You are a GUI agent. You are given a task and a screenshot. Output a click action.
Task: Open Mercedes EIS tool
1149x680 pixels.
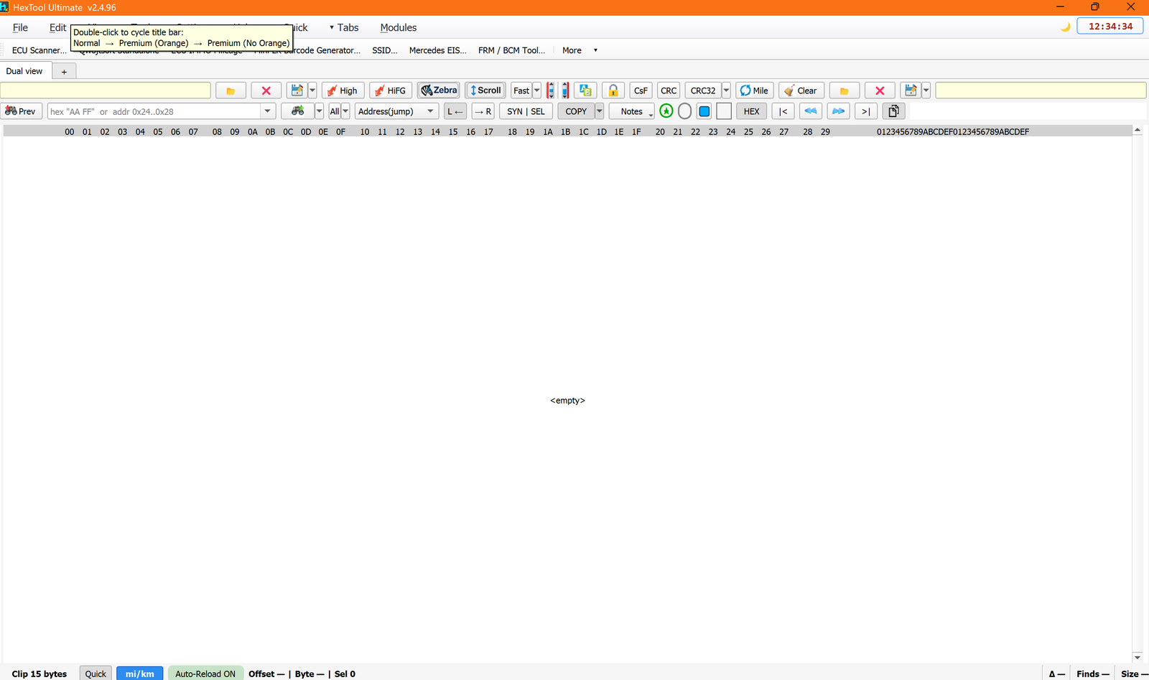[x=438, y=50]
